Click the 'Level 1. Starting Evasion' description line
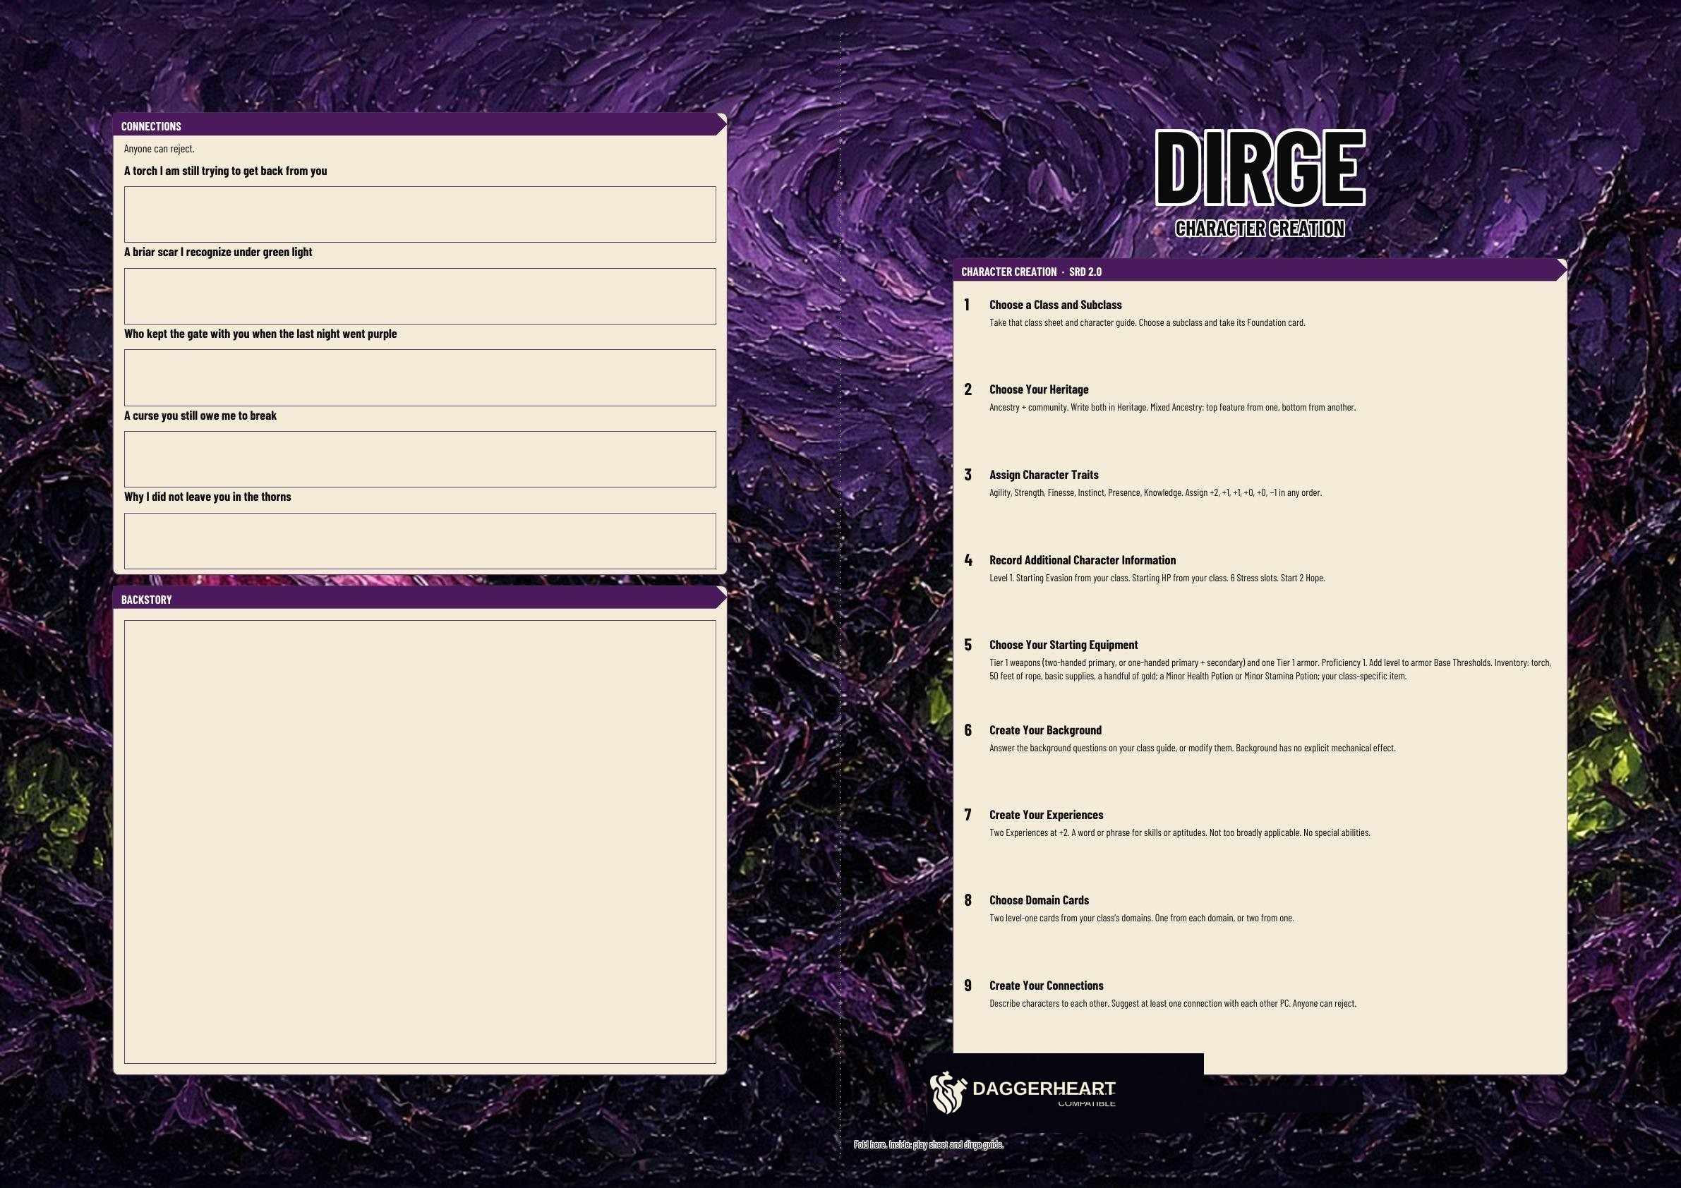1681x1188 pixels. pos(1157,578)
